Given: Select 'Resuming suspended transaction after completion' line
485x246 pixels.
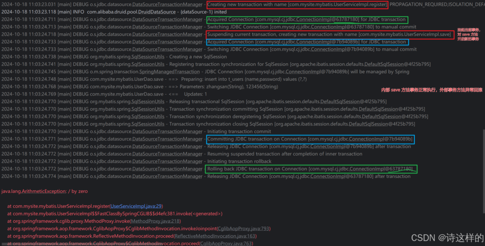Looking at the screenshot, I should (x=182, y=154).
